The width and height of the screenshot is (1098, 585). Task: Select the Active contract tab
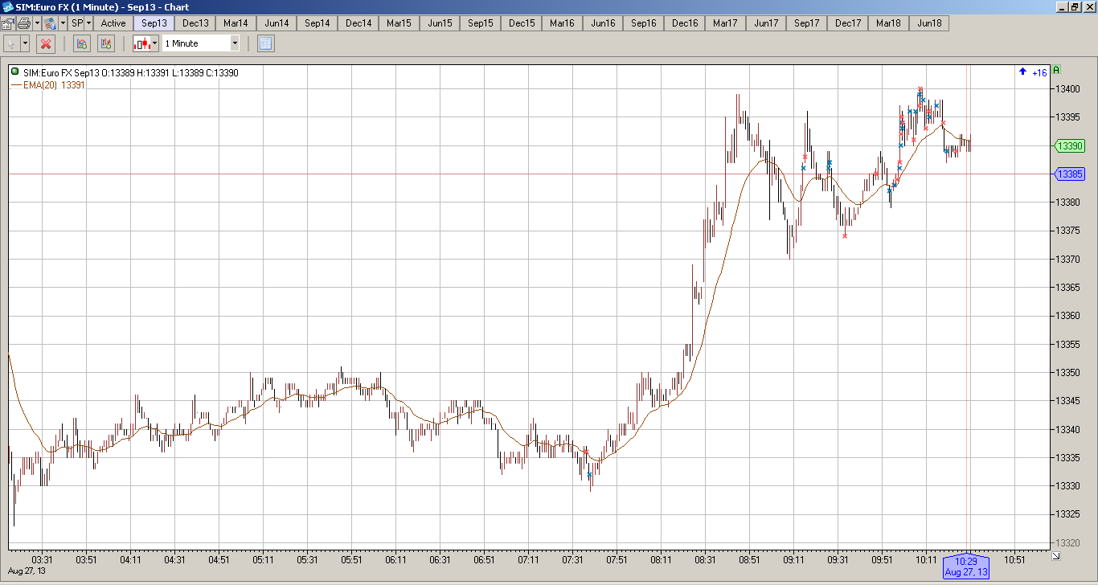click(113, 23)
